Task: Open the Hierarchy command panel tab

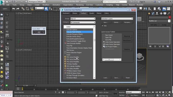Action: 157,13
